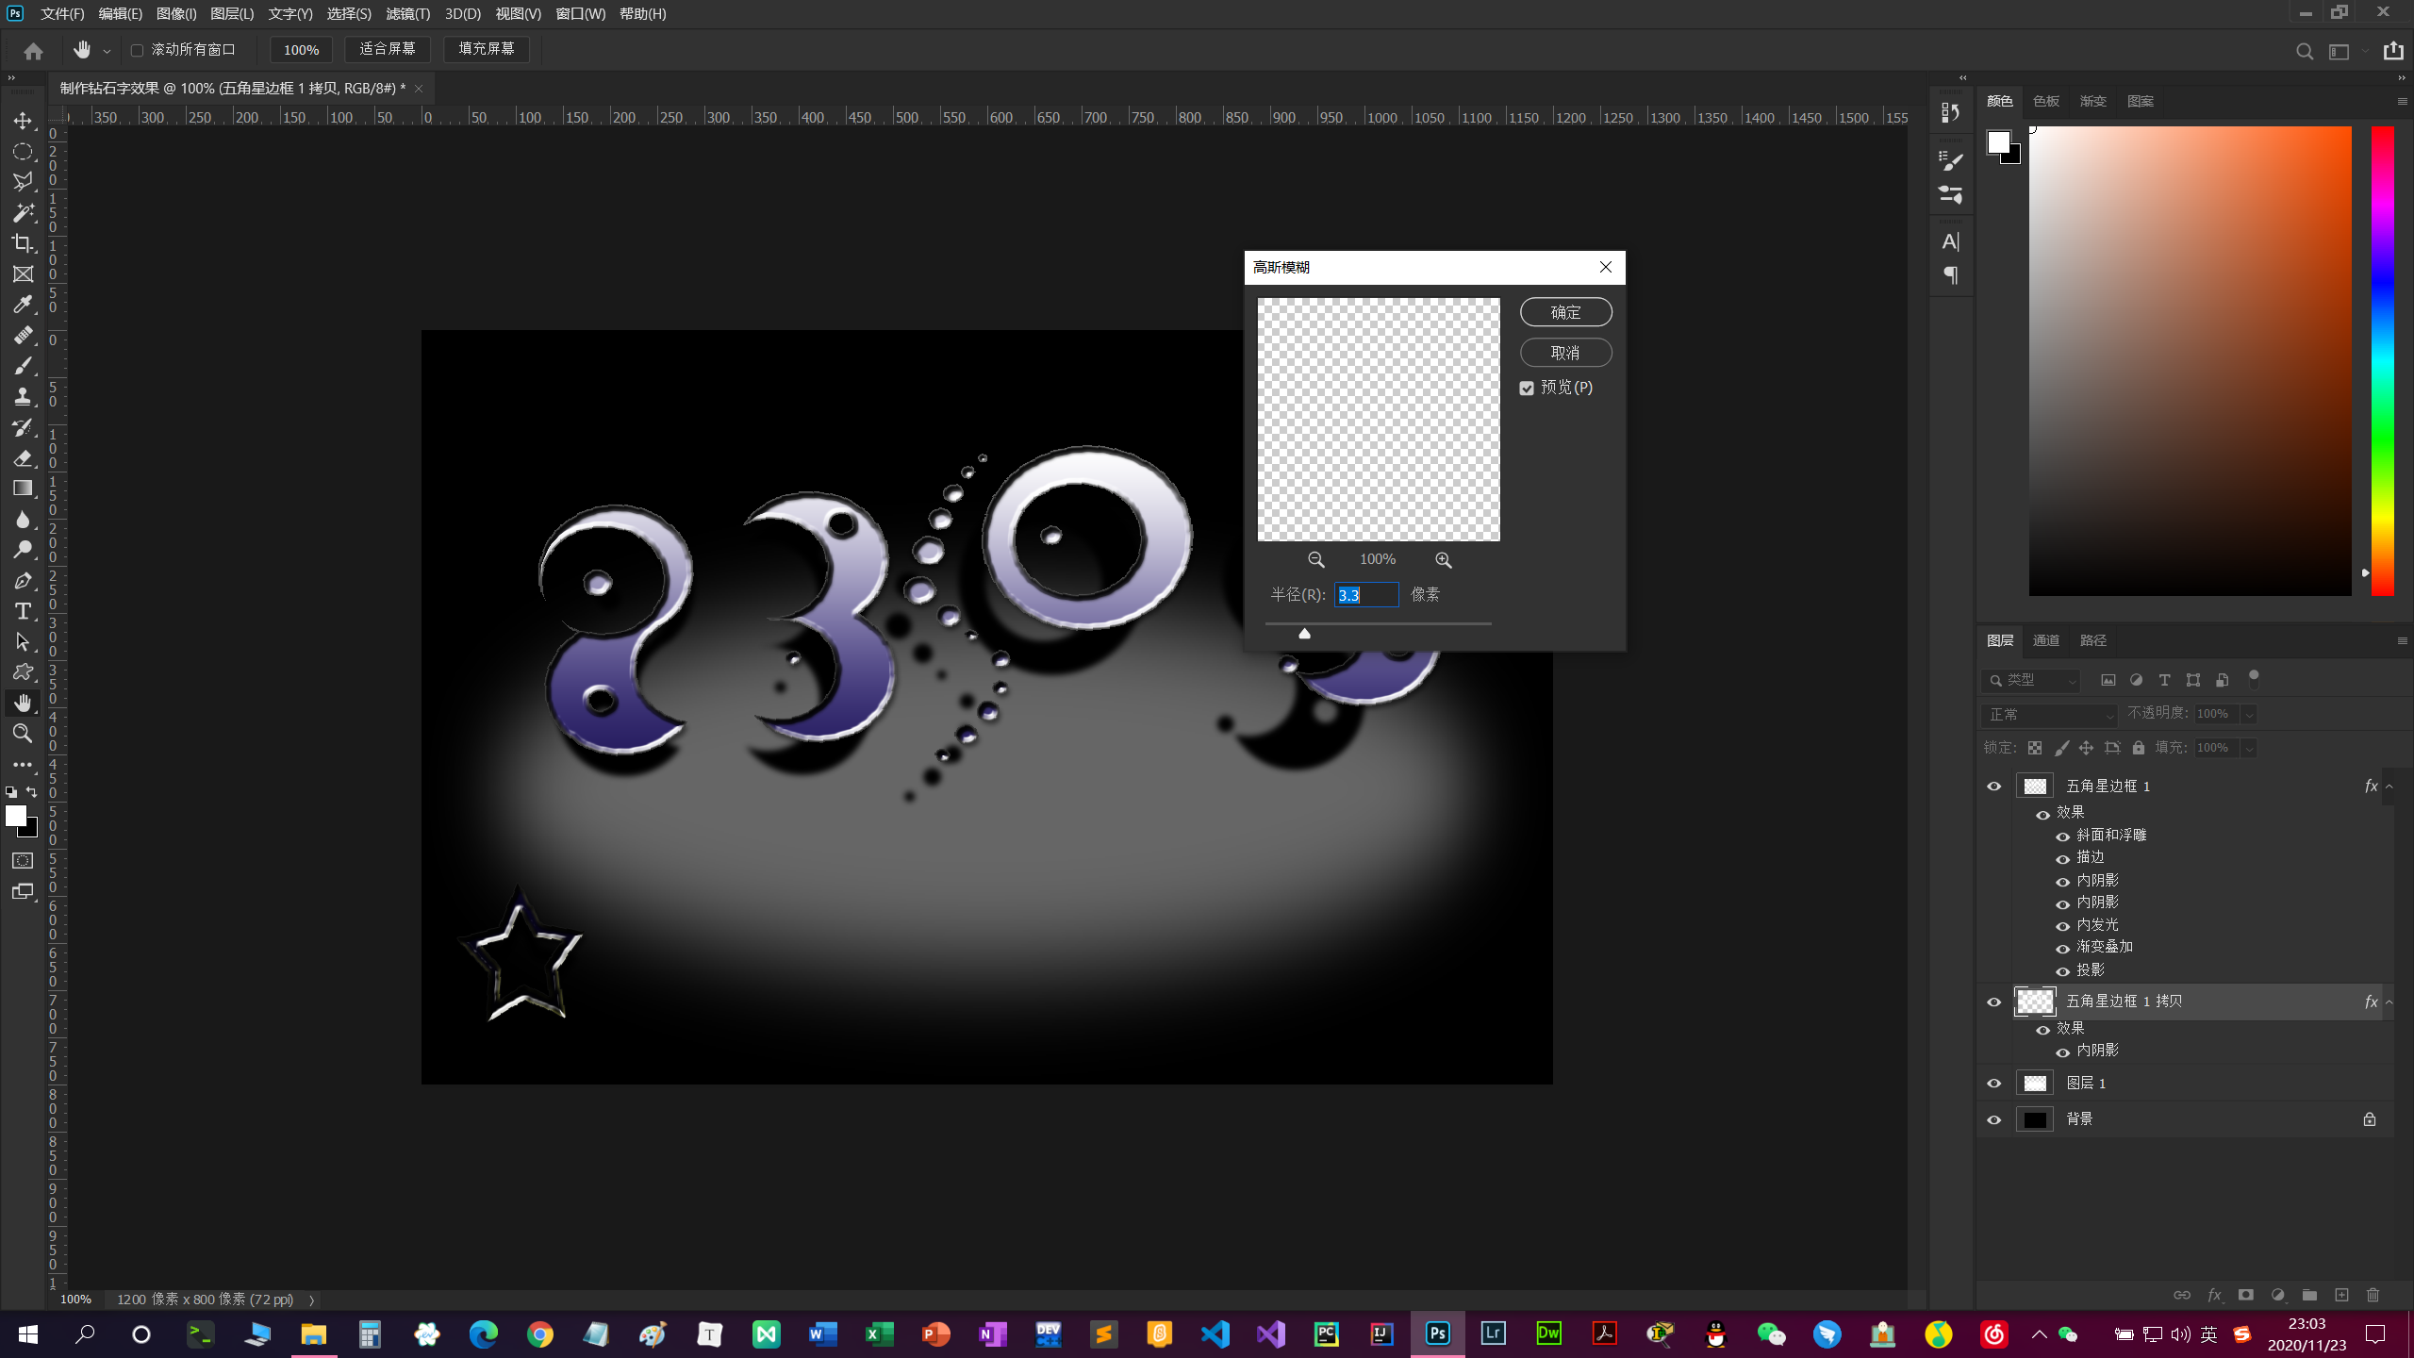Click the delete layer trash icon
Screen dimensions: 2414x1358
tap(2373, 1295)
